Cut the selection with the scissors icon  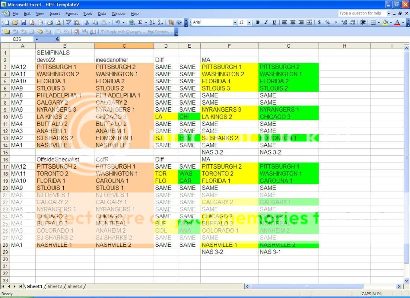coord(87,22)
